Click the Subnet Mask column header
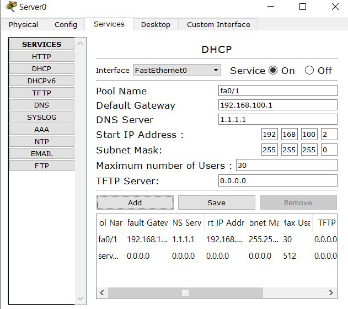Viewport: 348px width, 309px height. pyautogui.click(x=264, y=223)
